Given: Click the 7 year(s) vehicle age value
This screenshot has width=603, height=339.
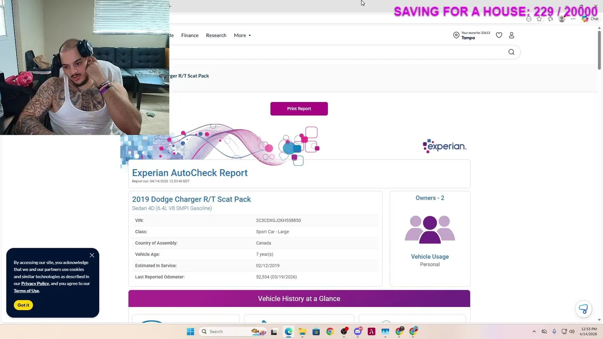Looking at the screenshot, I should (265, 254).
